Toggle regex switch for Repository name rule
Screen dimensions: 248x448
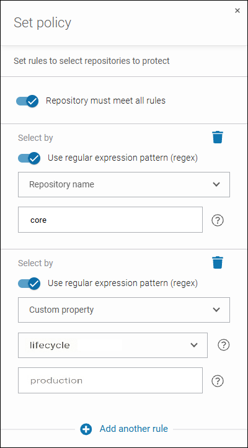pyautogui.click(x=29, y=158)
